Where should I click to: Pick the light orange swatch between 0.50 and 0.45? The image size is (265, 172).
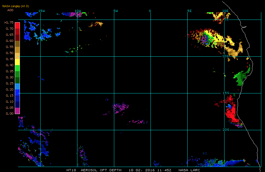click(x=17, y=56)
